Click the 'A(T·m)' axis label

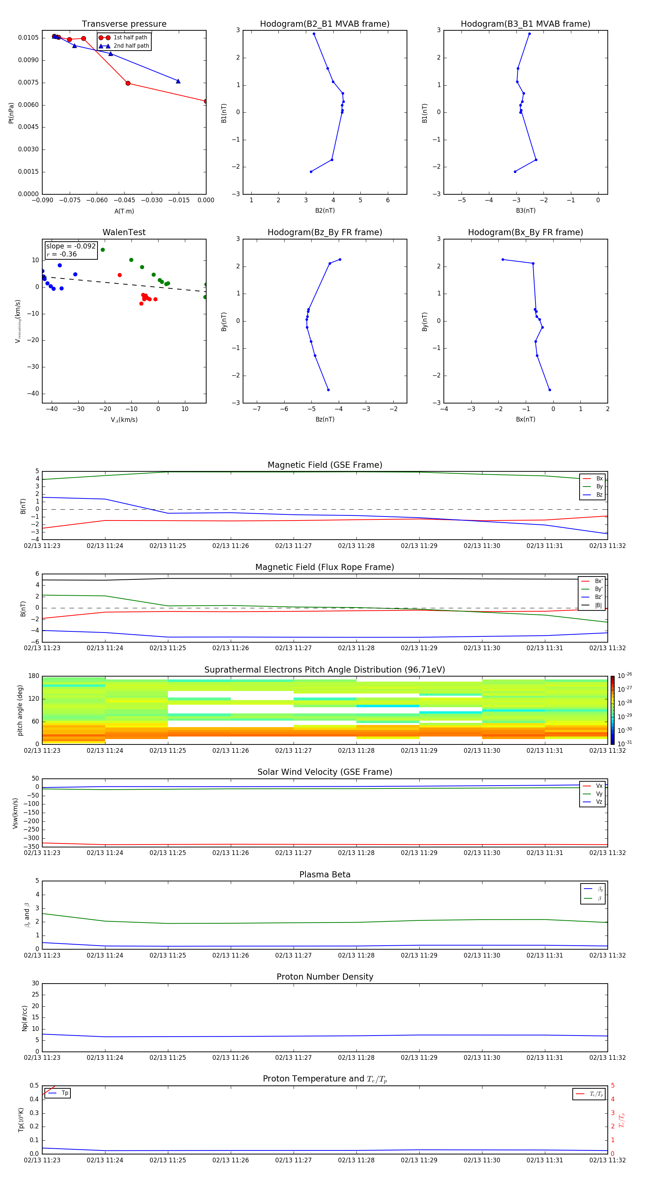(x=124, y=211)
